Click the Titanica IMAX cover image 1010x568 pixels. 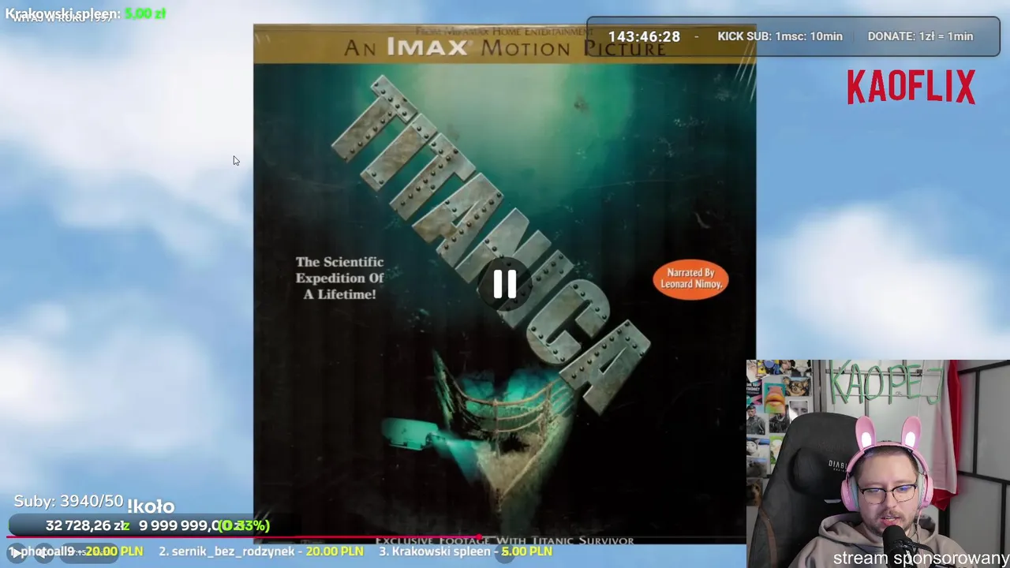pyautogui.click(x=504, y=284)
